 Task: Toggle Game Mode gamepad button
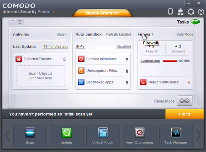coord(185,101)
